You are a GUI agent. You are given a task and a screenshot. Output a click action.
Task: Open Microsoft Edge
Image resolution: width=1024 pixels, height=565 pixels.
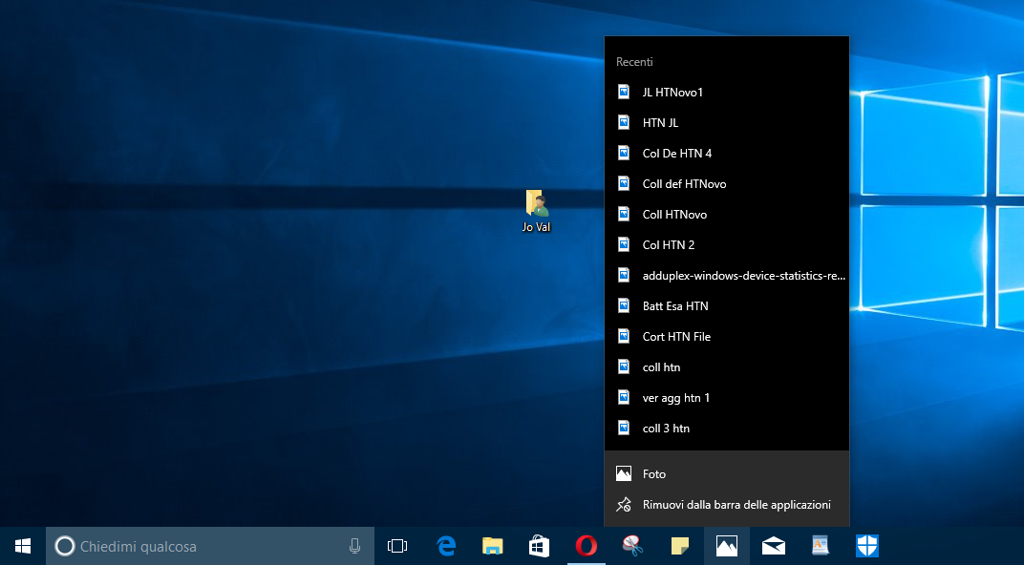pos(445,545)
